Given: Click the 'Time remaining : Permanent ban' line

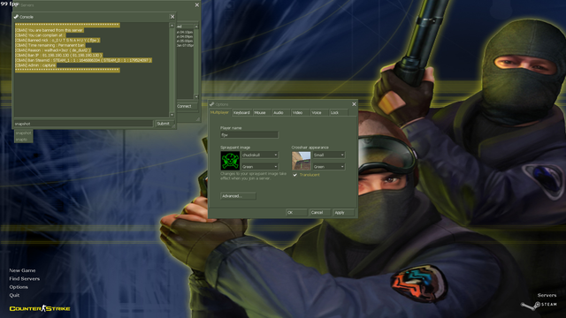Looking at the screenshot, I should pyautogui.click(x=50, y=45).
